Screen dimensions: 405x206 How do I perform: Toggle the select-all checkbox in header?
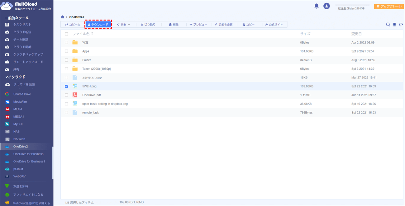click(x=66, y=34)
